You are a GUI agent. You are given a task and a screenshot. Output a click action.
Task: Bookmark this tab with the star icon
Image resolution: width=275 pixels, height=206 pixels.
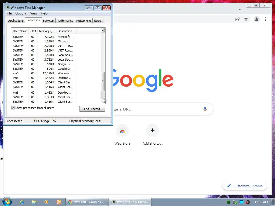(246, 19)
